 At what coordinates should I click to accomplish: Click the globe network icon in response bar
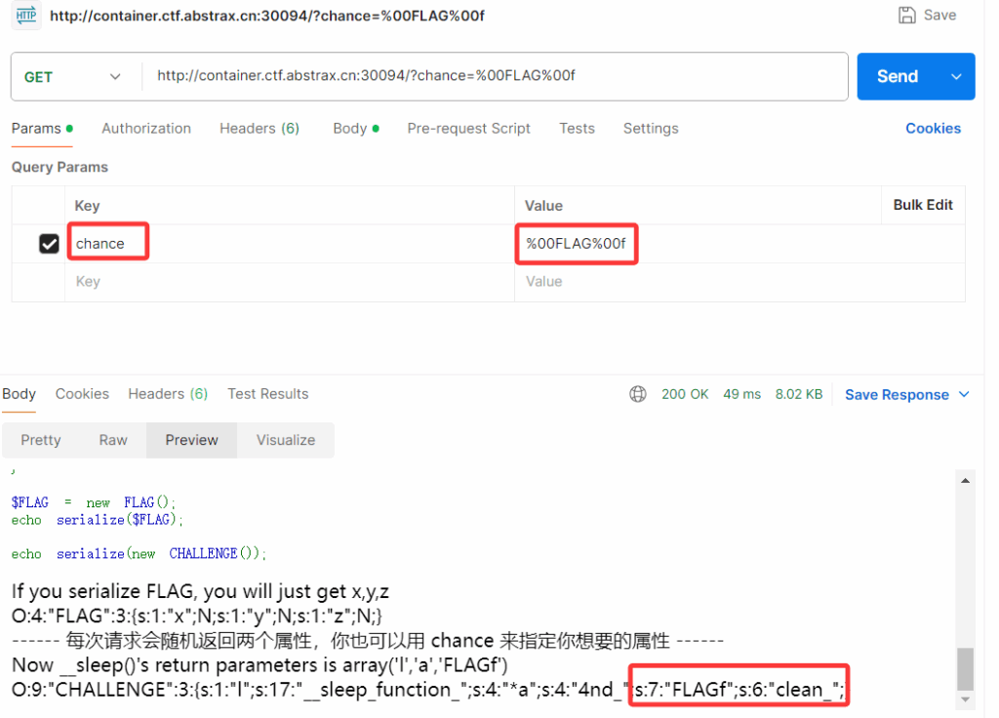[x=638, y=394]
